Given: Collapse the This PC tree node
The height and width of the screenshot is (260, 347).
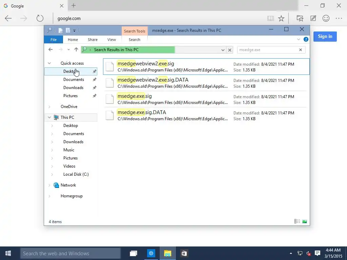Looking at the screenshot, I should pos(49,117).
